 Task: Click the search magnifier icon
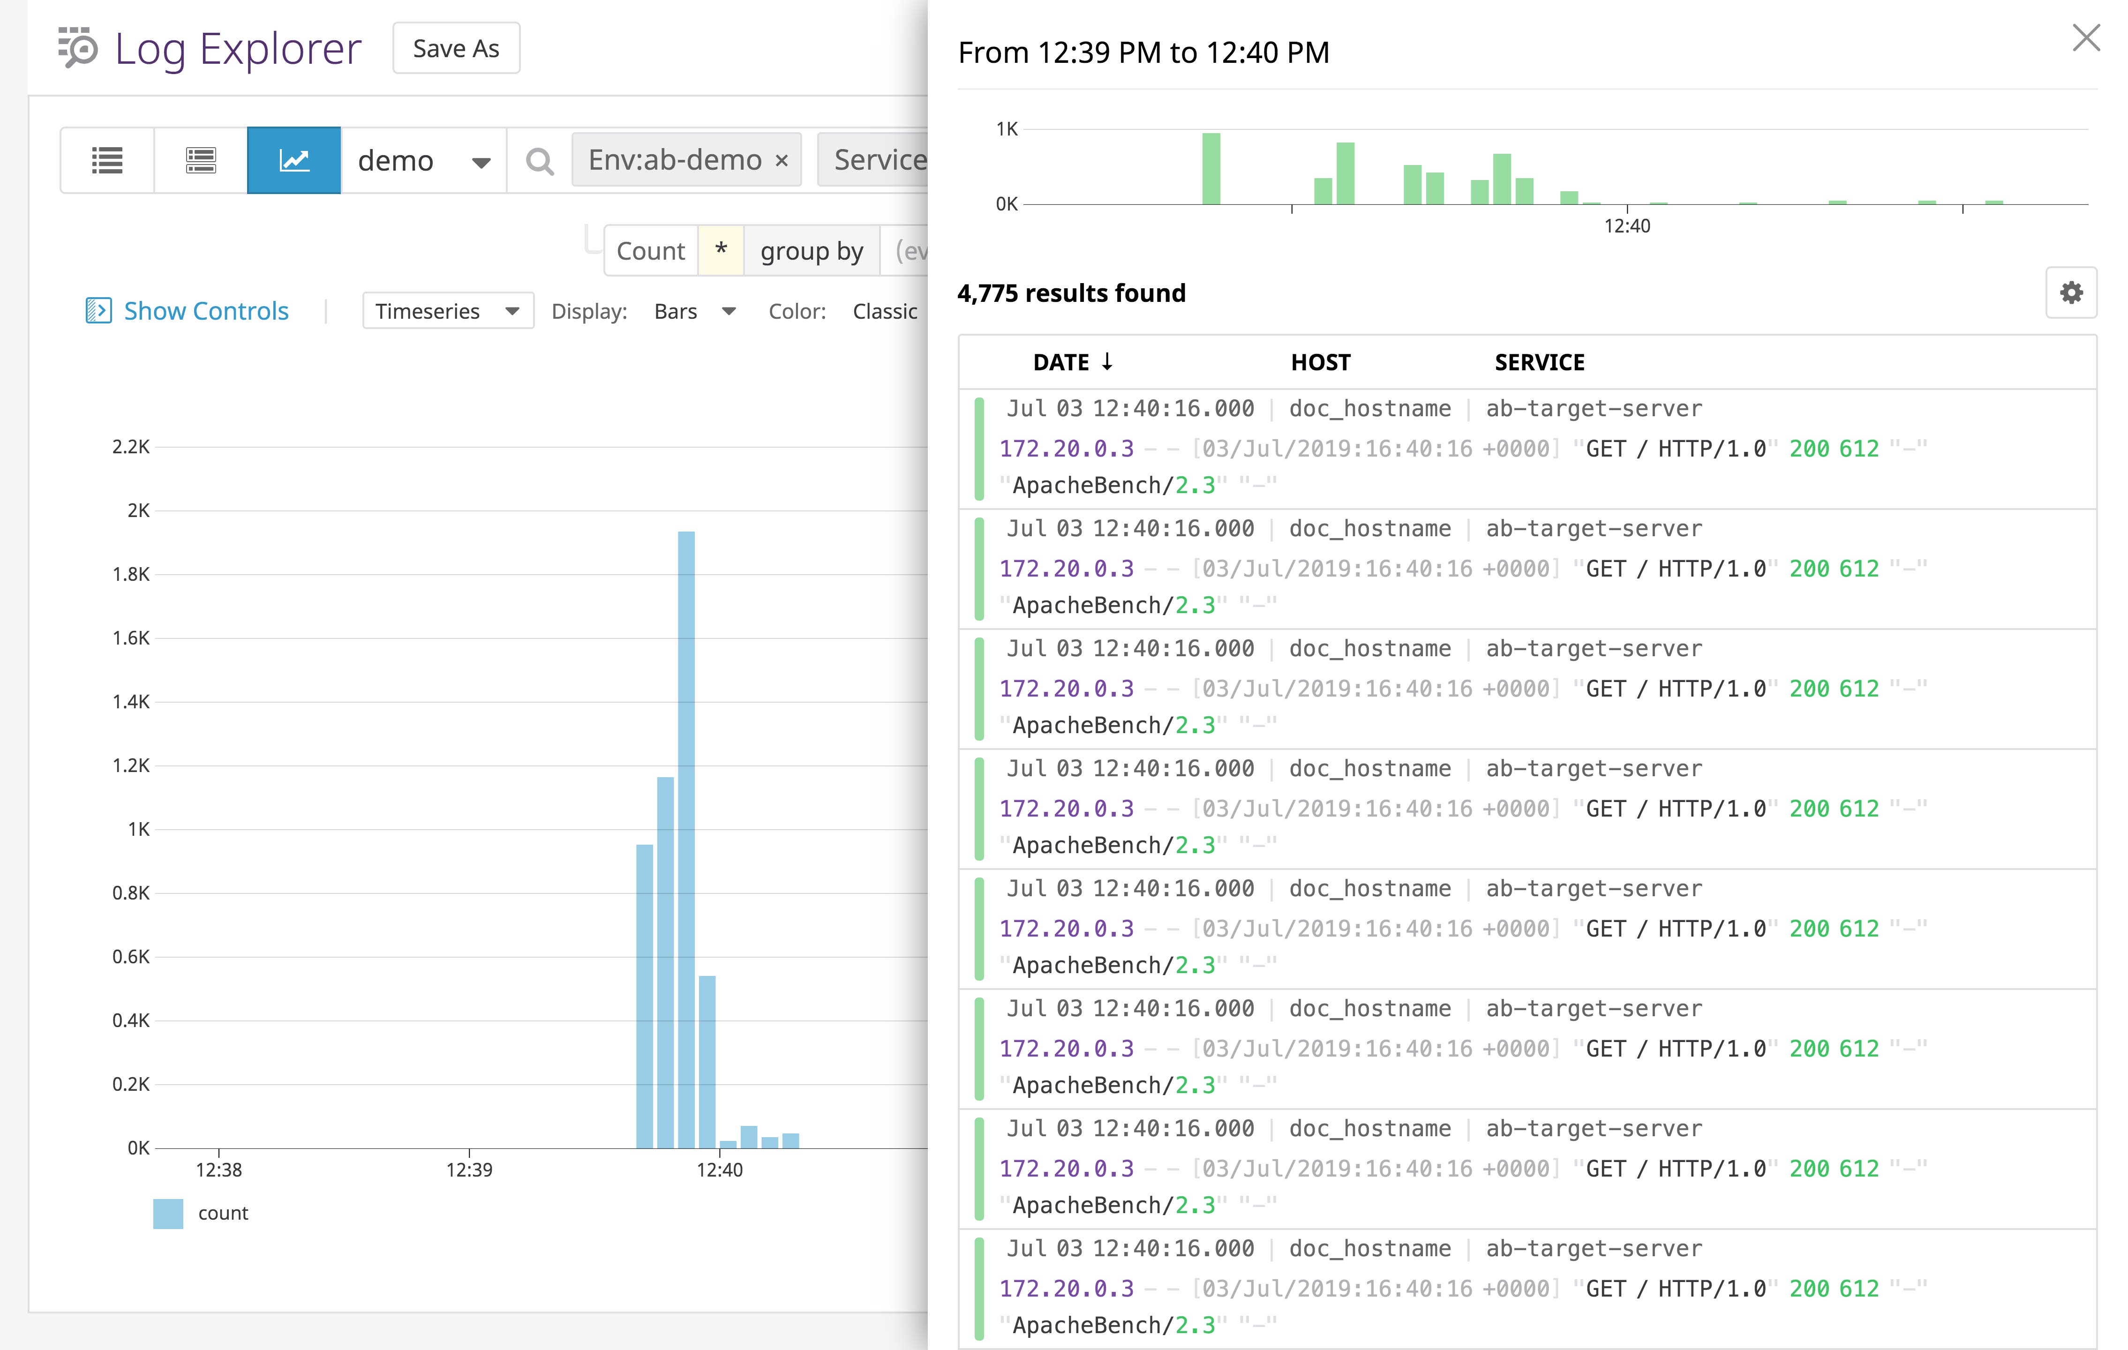pyautogui.click(x=540, y=161)
